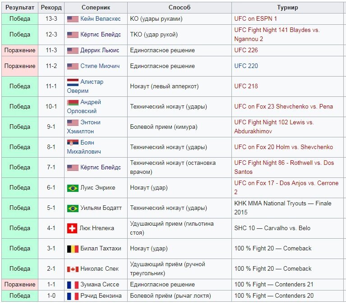
Task: Click Удушающий приём (ручной треугольник) cell
Action: click(x=180, y=268)
